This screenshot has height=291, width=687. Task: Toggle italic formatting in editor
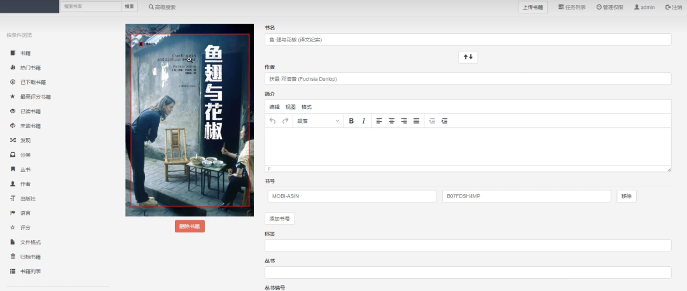click(363, 121)
